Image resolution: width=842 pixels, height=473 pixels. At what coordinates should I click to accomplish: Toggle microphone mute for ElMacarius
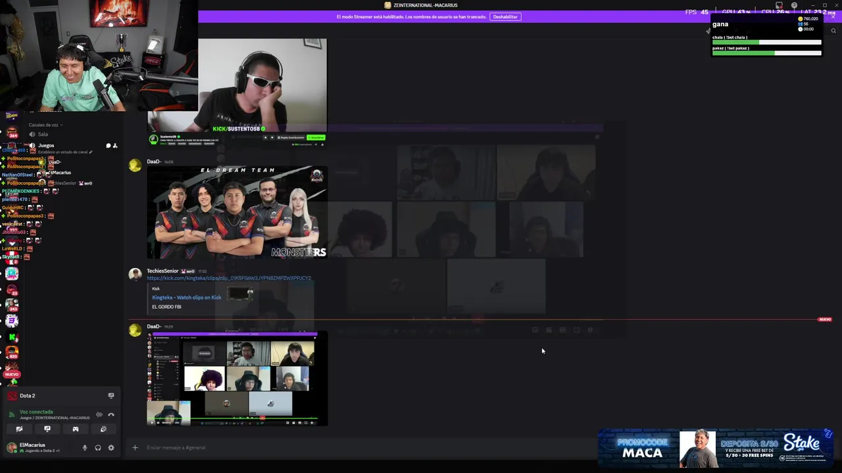click(x=85, y=448)
